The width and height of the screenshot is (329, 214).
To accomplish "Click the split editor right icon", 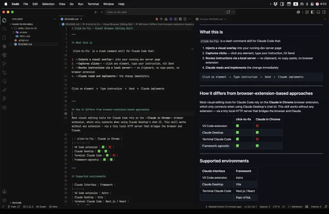I will click(x=185, y=19).
